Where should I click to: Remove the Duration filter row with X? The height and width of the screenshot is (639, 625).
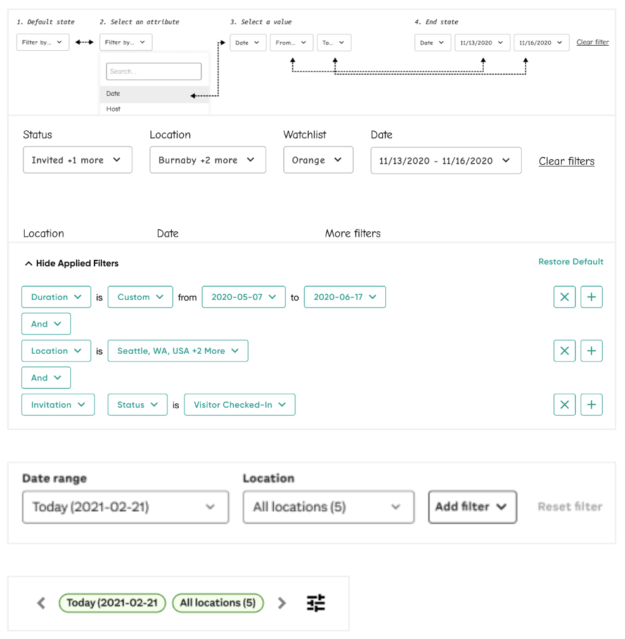tap(564, 297)
